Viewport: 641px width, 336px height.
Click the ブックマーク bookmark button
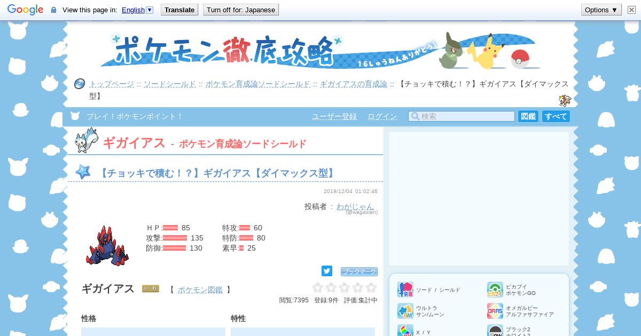pyautogui.click(x=359, y=271)
